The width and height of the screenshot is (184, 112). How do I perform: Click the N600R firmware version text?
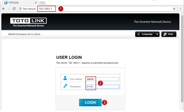click(x=24, y=34)
